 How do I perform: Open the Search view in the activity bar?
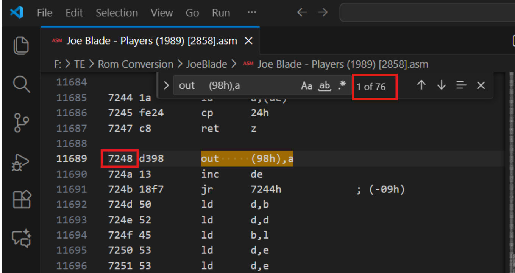(x=21, y=83)
